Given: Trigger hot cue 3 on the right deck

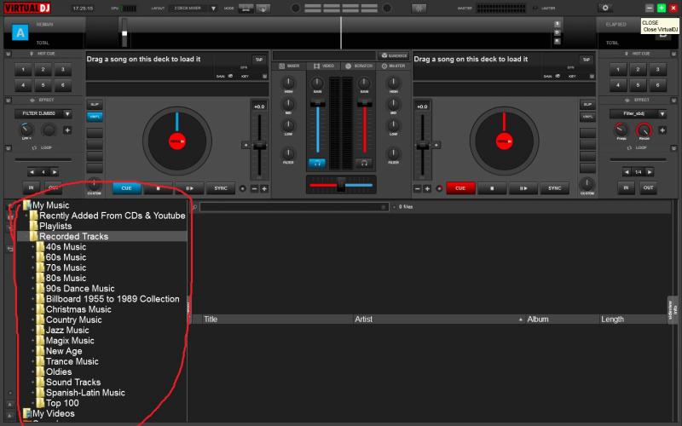Looking at the screenshot, I should click(657, 70).
